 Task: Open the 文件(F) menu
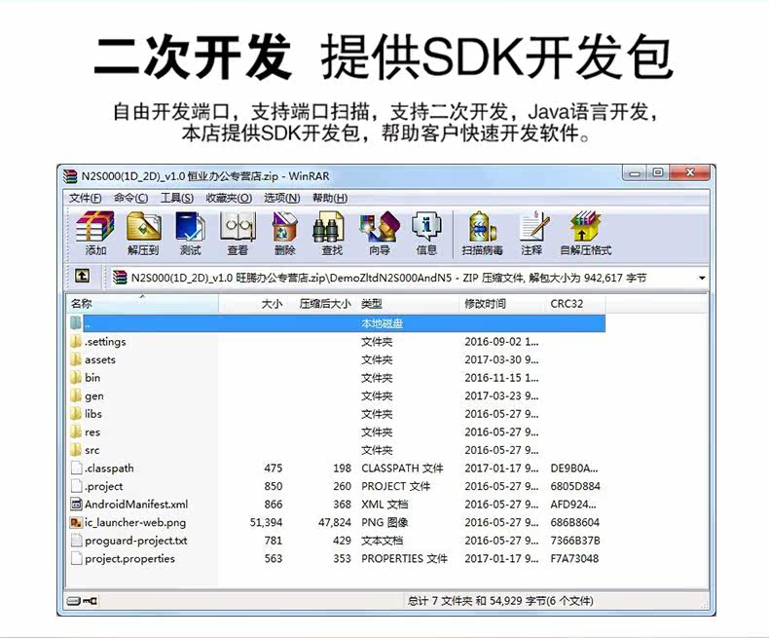(86, 199)
